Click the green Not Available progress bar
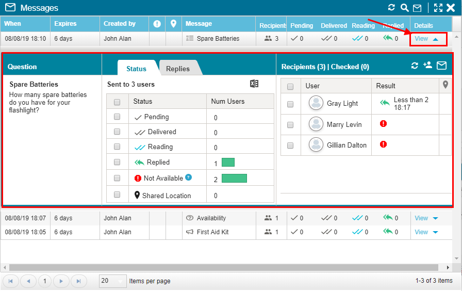This screenshot has width=462, height=291. coord(234,179)
